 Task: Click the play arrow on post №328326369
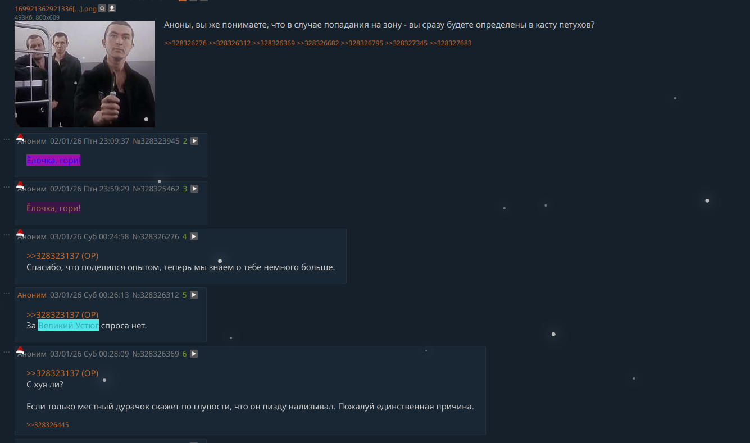194,354
